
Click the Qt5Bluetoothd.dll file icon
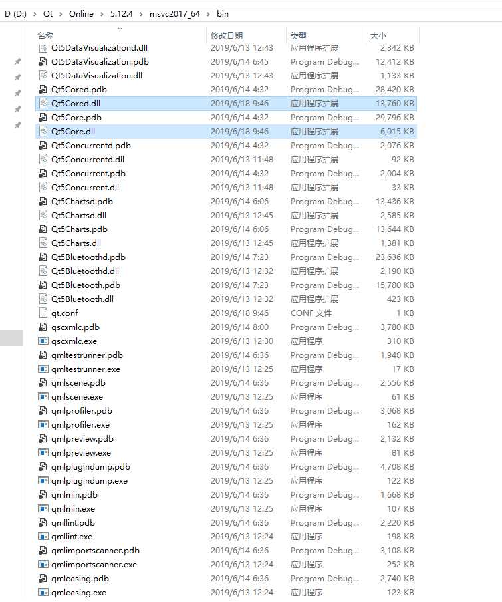point(43,271)
